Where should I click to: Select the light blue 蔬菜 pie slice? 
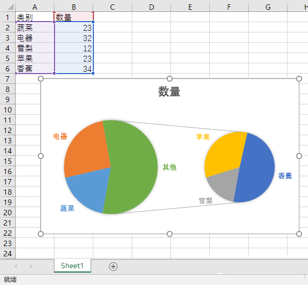91,190
